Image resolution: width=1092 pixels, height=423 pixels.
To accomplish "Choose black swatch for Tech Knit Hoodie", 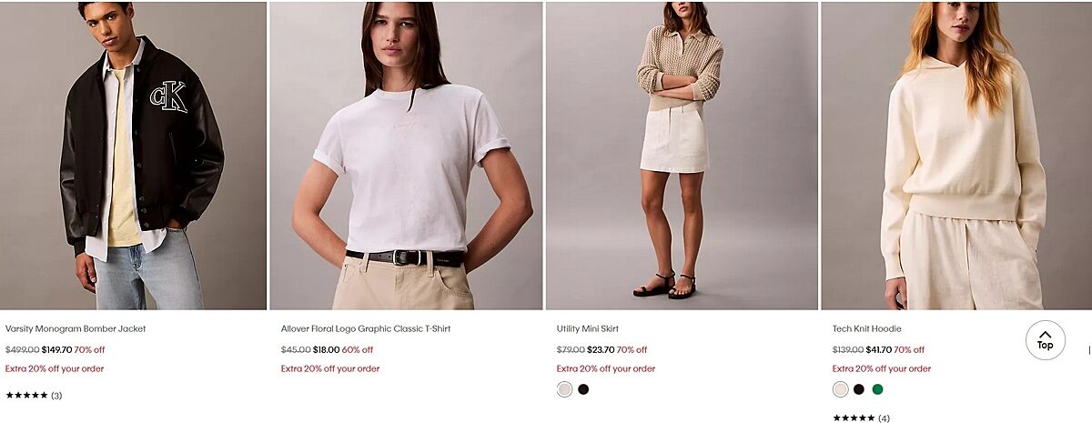I will pyautogui.click(x=859, y=389).
